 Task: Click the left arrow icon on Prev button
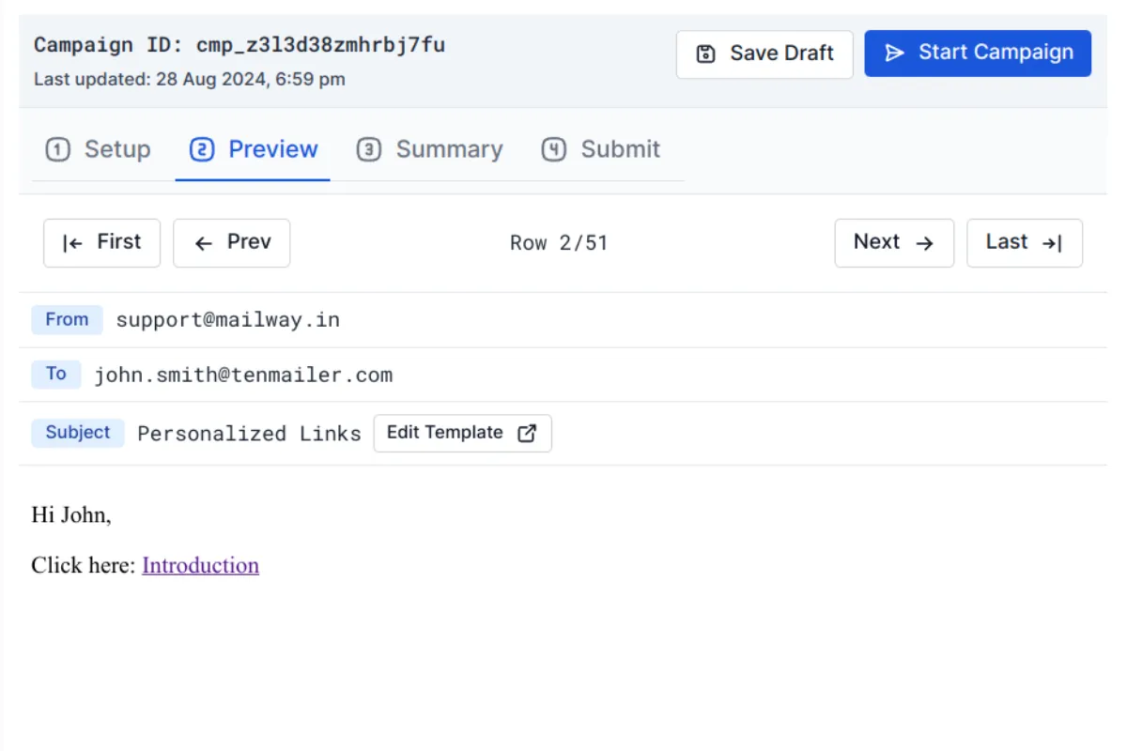coord(203,242)
